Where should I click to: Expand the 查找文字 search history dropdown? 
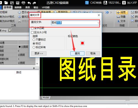[x=99, y=23]
